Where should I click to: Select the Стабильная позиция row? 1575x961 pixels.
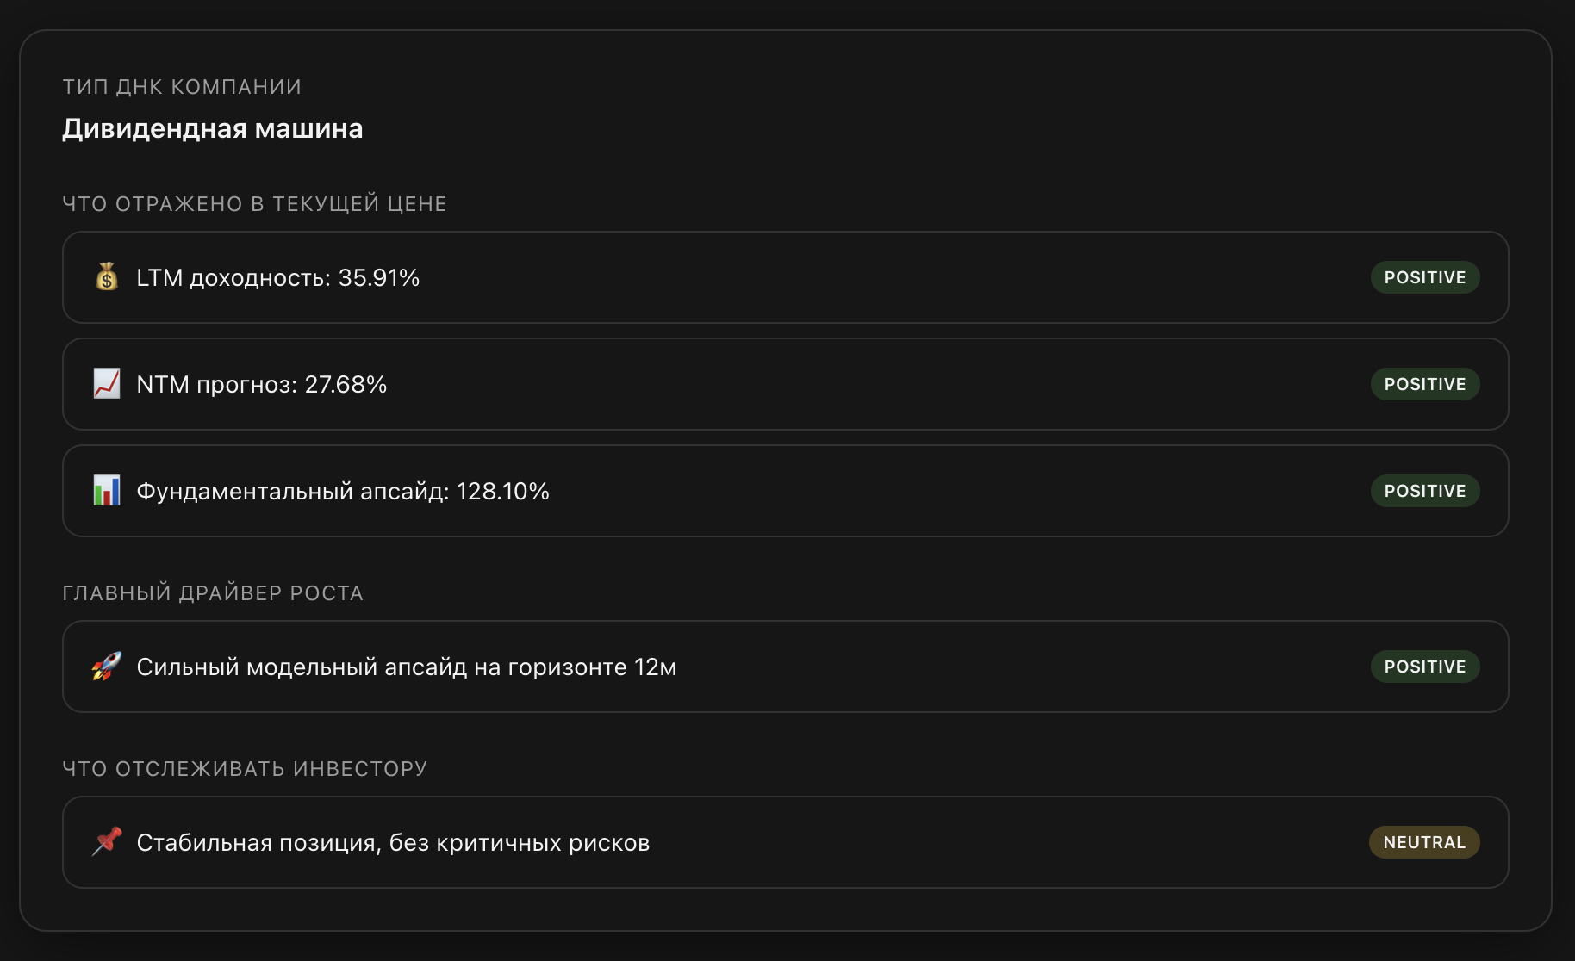[393, 842]
